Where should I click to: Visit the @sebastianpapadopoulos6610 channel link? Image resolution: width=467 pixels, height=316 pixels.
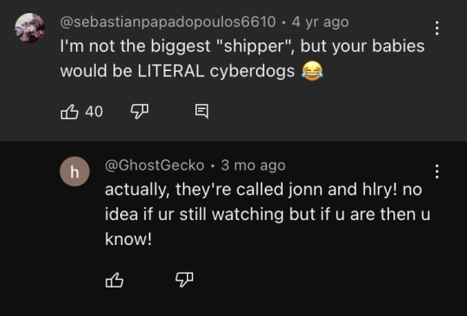[x=168, y=23]
